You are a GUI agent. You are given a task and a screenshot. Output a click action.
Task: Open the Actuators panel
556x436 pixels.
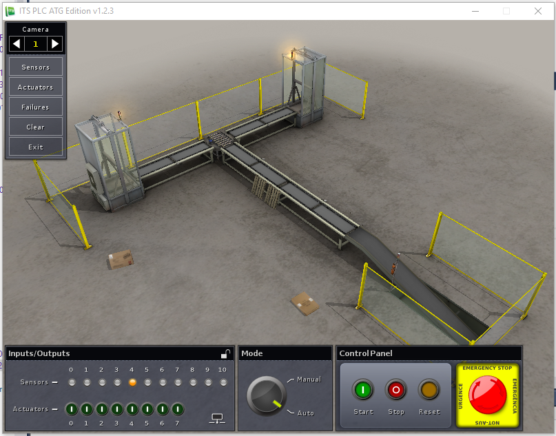(x=36, y=87)
